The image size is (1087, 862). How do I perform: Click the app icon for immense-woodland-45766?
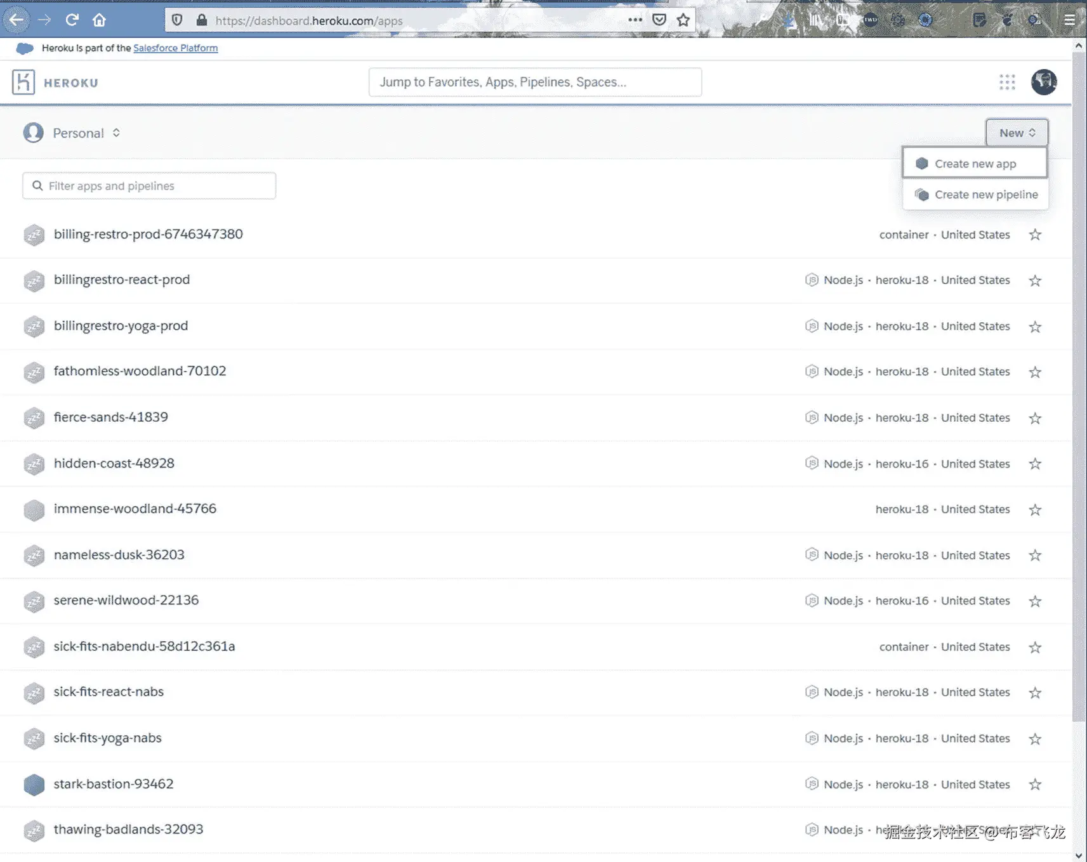click(x=34, y=510)
